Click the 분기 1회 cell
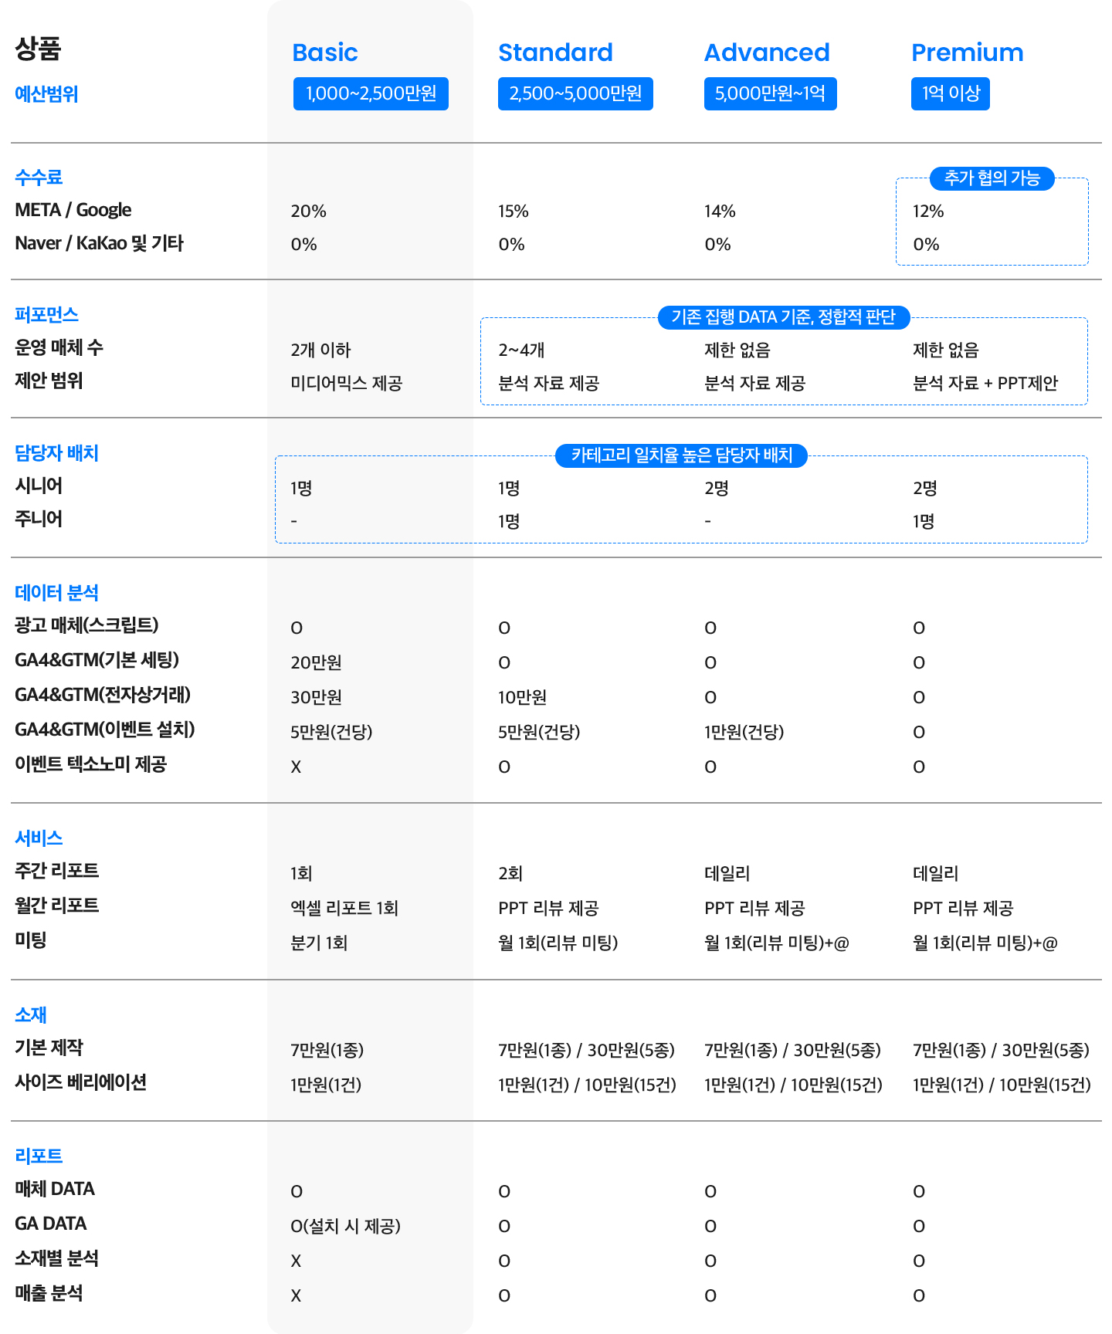Image resolution: width=1112 pixels, height=1334 pixels. 319,943
